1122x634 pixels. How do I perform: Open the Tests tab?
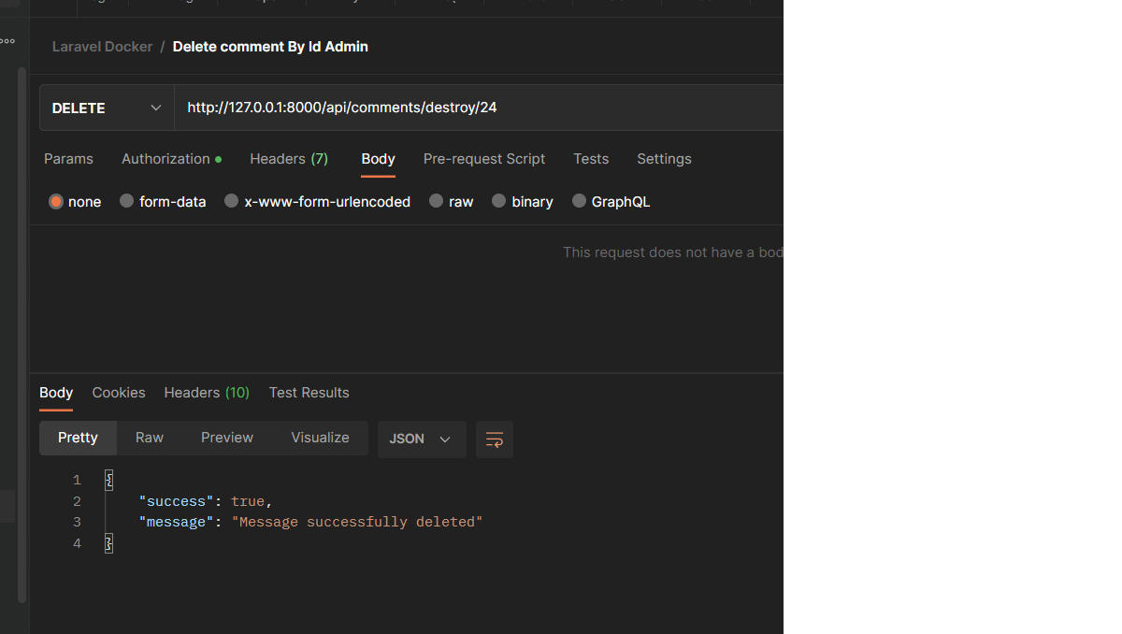tap(591, 159)
